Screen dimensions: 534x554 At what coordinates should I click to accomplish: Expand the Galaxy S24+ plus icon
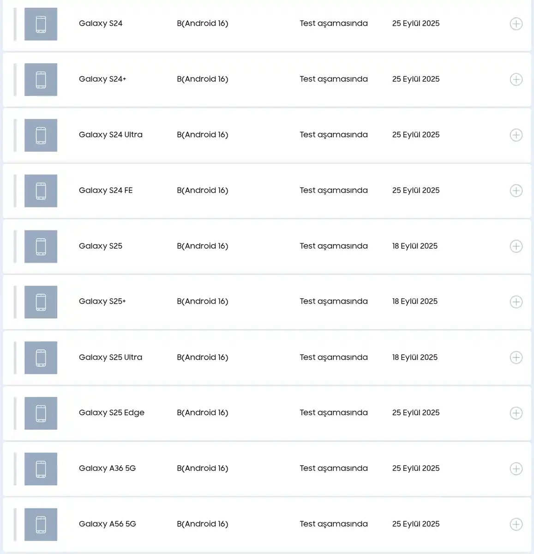516,79
